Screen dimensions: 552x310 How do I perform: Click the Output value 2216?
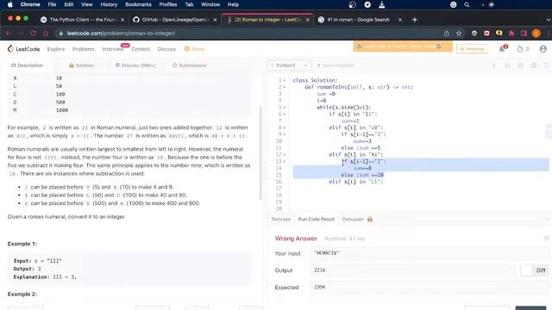(320, 270)
